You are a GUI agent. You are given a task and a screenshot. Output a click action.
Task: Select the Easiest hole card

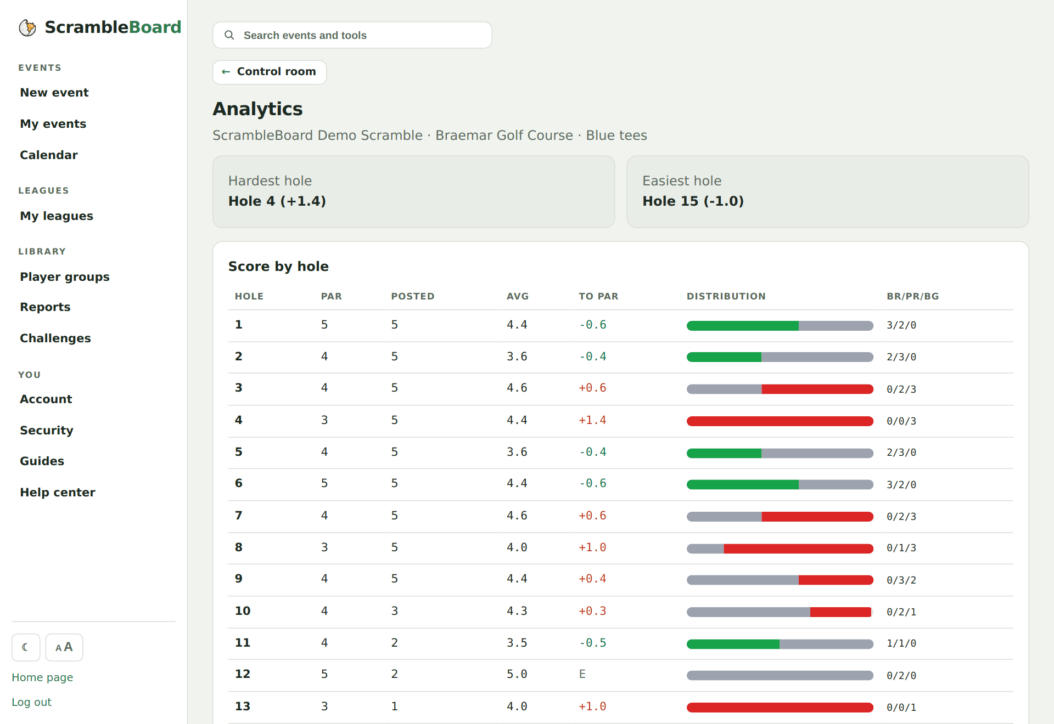[x=828, y=191]
